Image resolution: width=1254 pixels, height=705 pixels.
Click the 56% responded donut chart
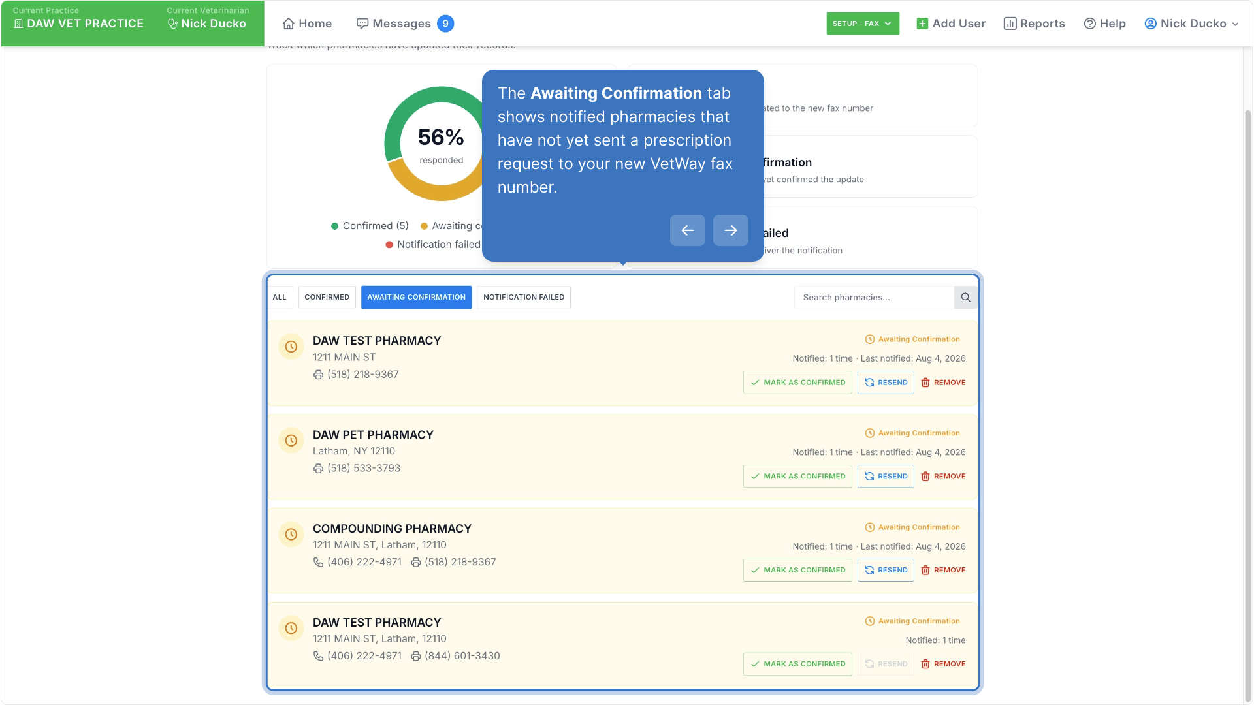441,144
